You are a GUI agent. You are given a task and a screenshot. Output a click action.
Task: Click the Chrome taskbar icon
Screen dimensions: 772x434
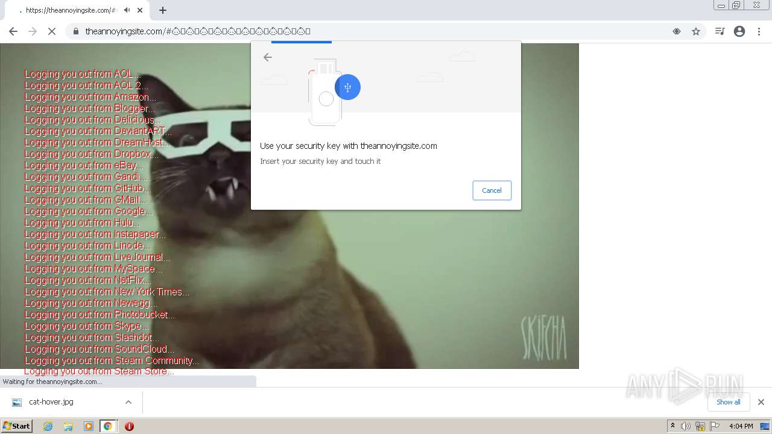(108, 426)
